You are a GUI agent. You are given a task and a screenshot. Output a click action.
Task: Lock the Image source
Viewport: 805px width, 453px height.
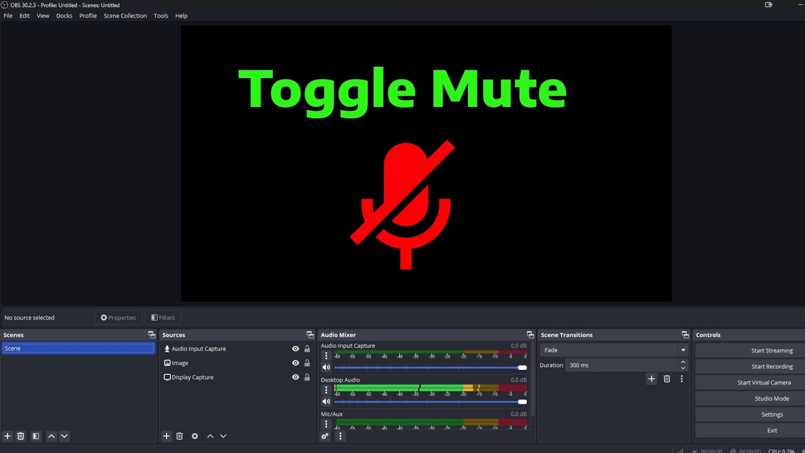point(307,363)
